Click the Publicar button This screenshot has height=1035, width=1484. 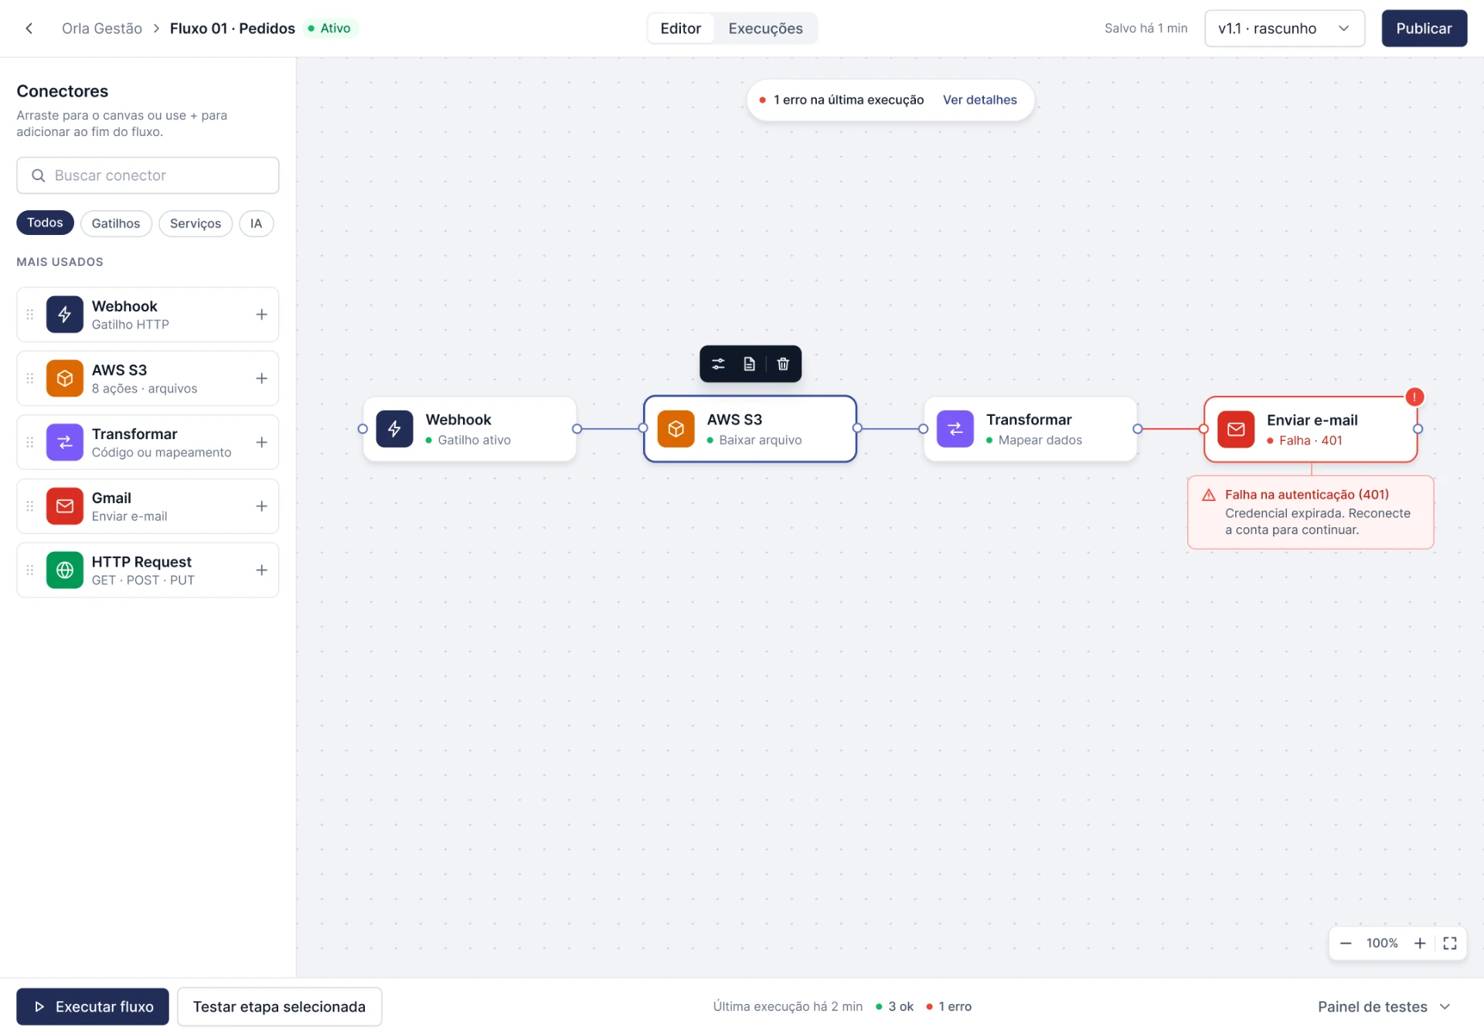[1424, 29]
